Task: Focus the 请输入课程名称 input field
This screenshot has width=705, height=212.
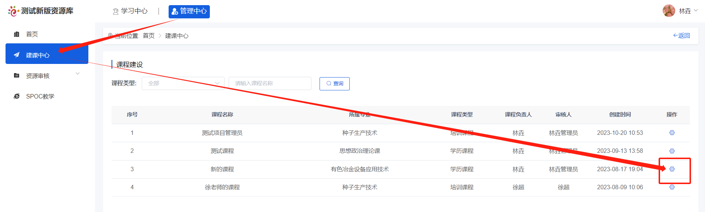Action: pos(270,83)
